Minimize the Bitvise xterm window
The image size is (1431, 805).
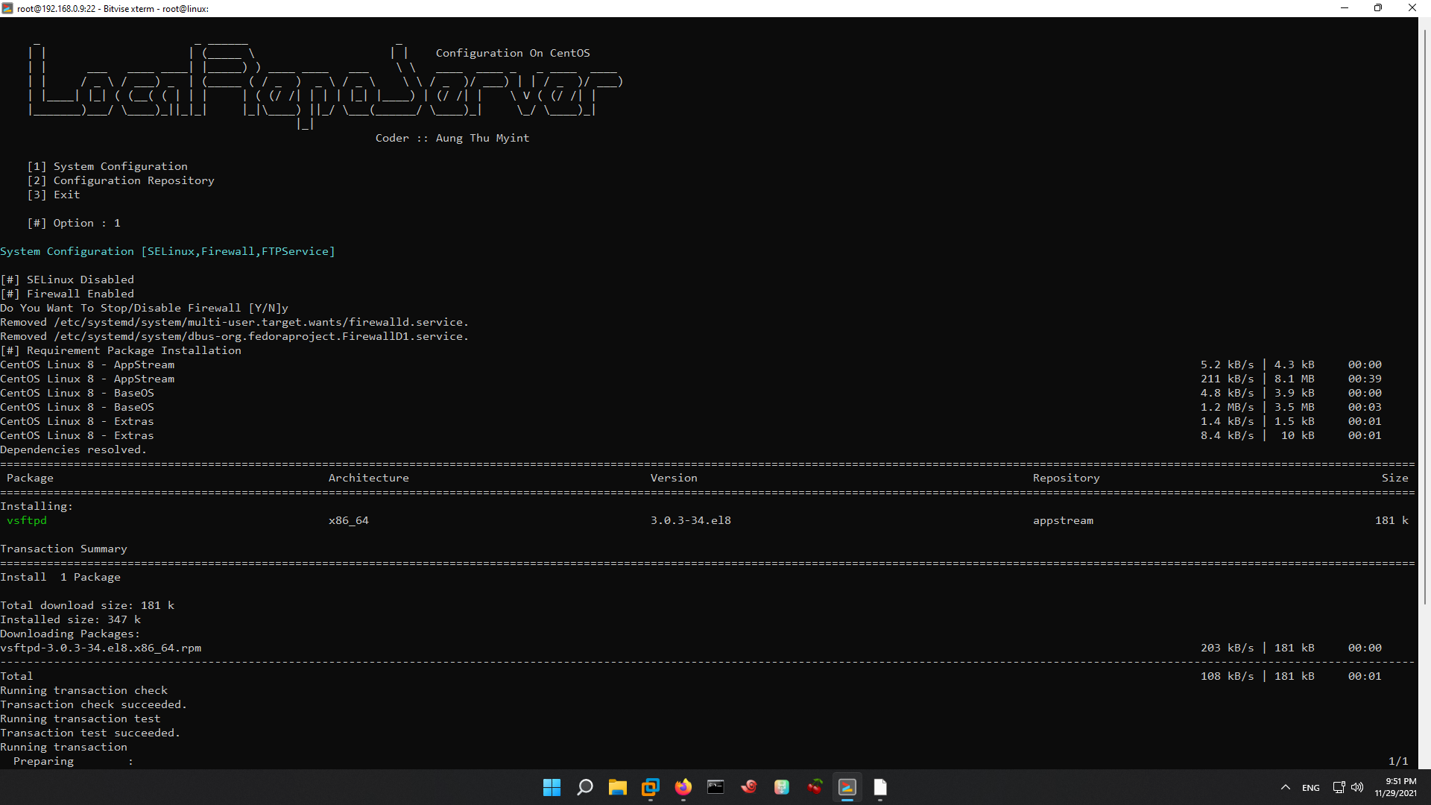click(x=1345, y=8)
